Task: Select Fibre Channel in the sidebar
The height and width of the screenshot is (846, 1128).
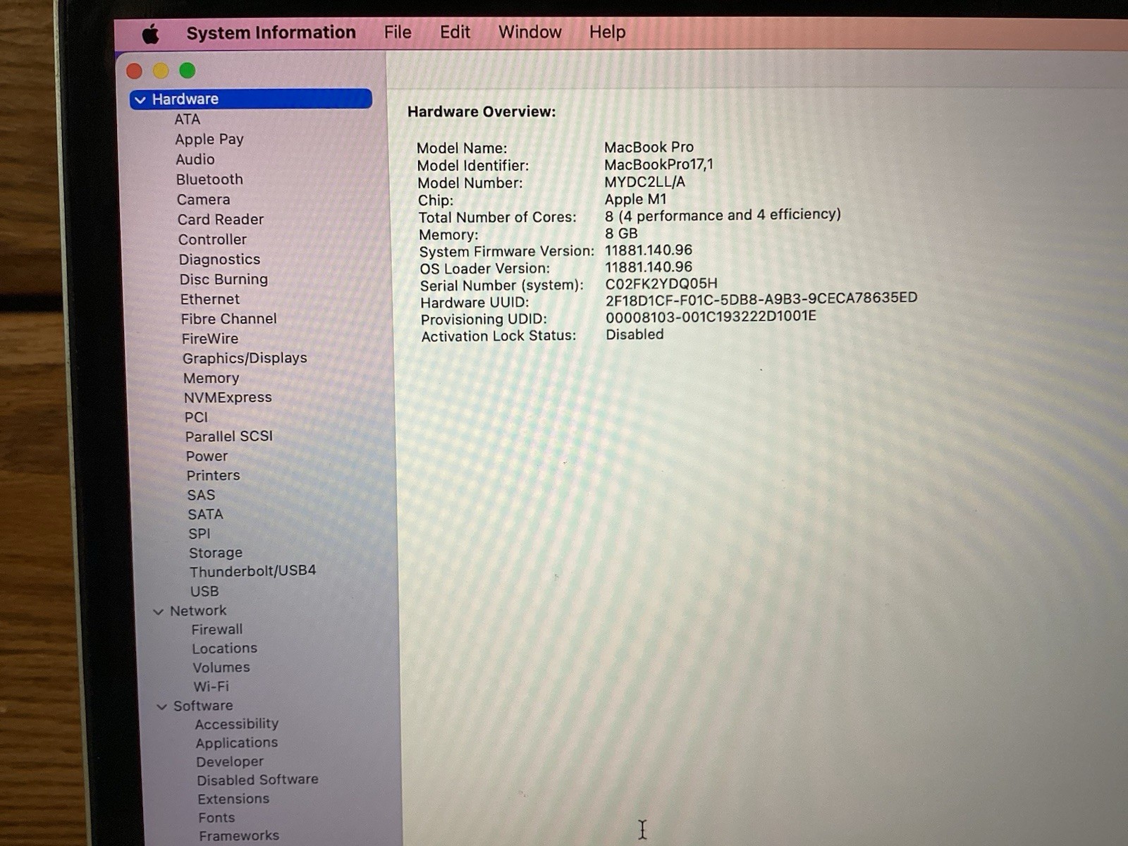Action: [x=228, y=319]
